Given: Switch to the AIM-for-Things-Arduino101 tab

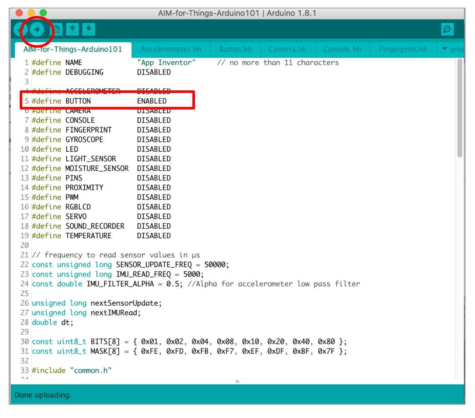Looking at the screenshot, I should 73,49.
